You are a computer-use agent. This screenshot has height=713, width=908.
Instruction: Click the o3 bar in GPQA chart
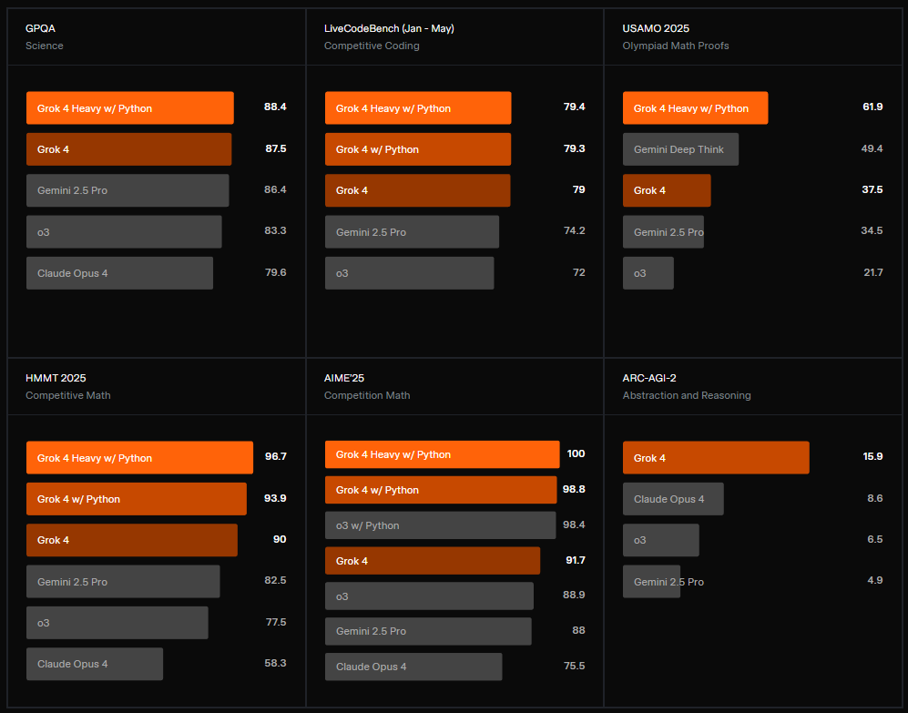[123, 231]
